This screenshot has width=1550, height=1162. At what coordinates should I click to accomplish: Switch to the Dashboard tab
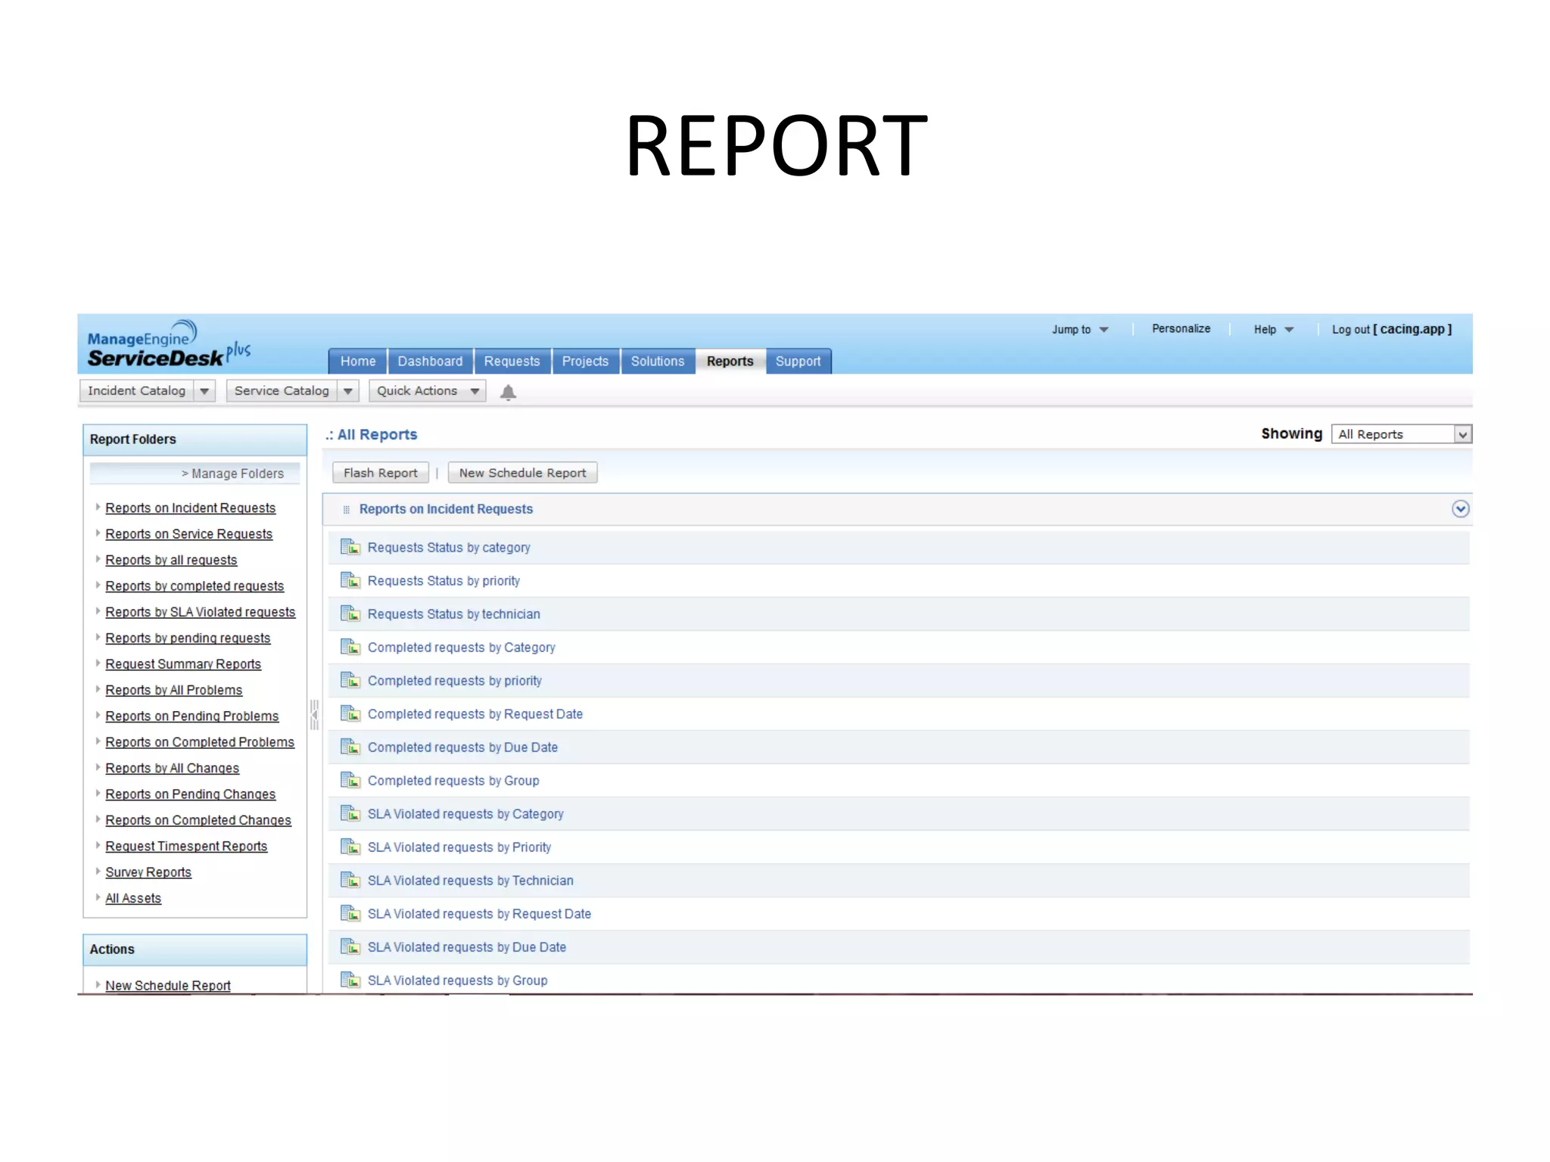pos(430,362)
